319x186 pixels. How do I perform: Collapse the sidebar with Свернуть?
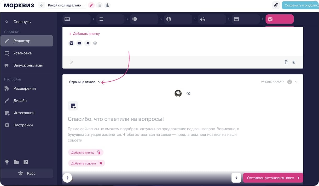18,22
